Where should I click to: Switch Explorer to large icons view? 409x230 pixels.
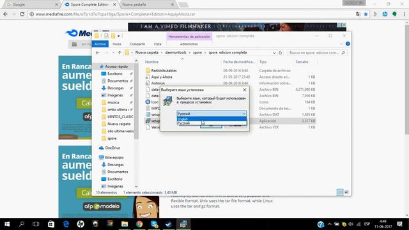(346, 192)
